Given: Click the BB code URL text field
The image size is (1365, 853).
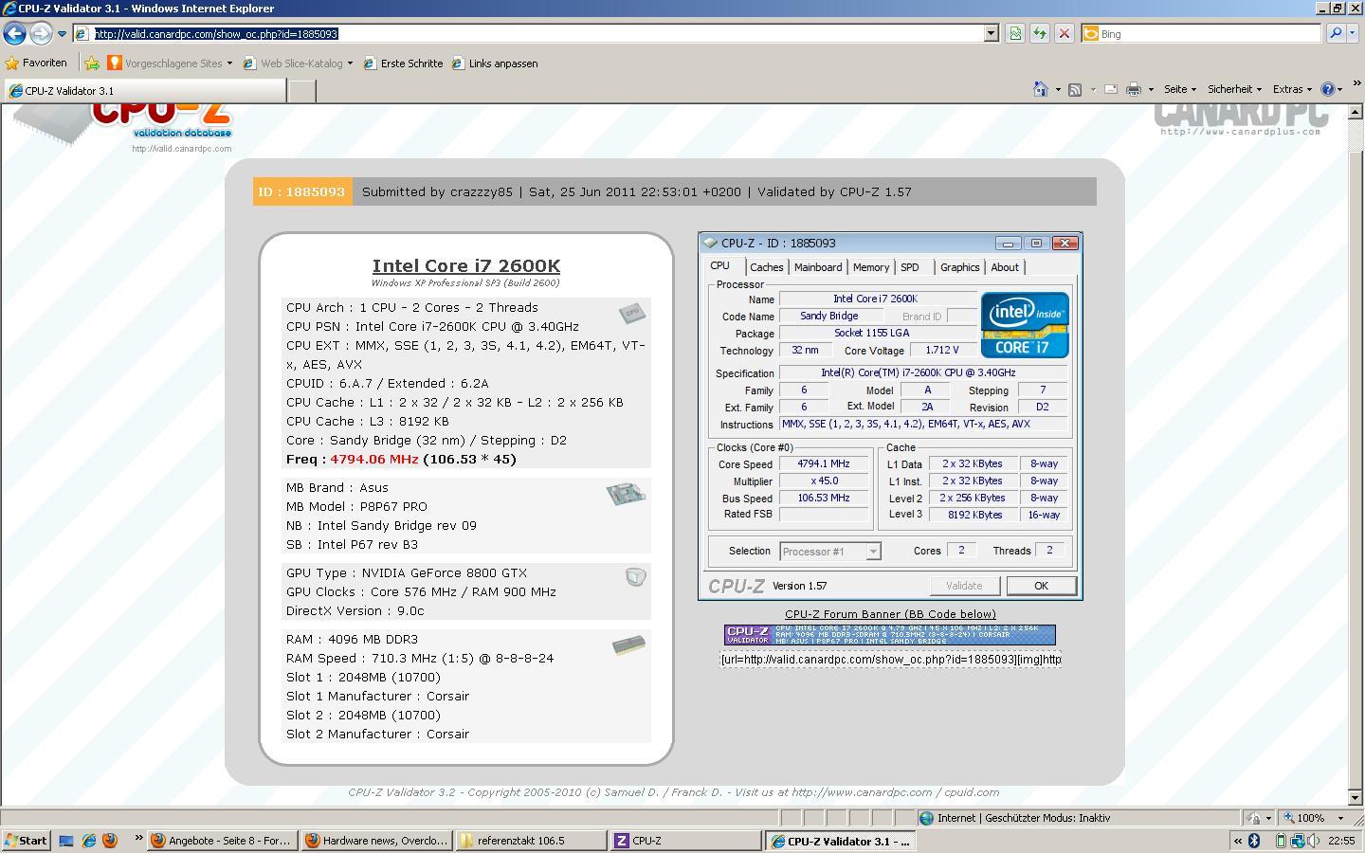Looking at the screenshot, I should pos(890,660).
